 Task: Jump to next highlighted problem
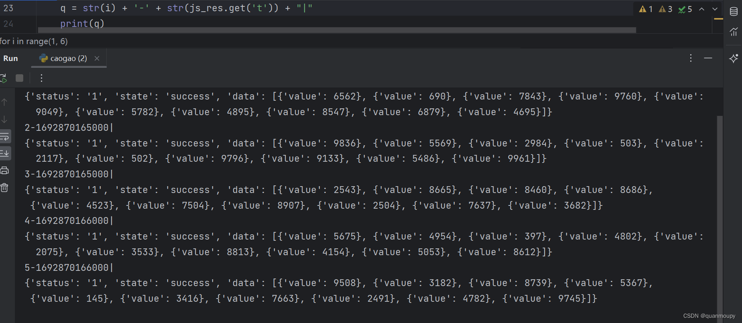tap(715, 9)
